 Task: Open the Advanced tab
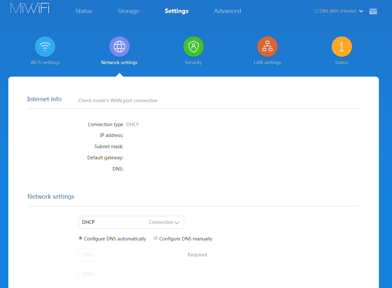[x=227, y=11]
